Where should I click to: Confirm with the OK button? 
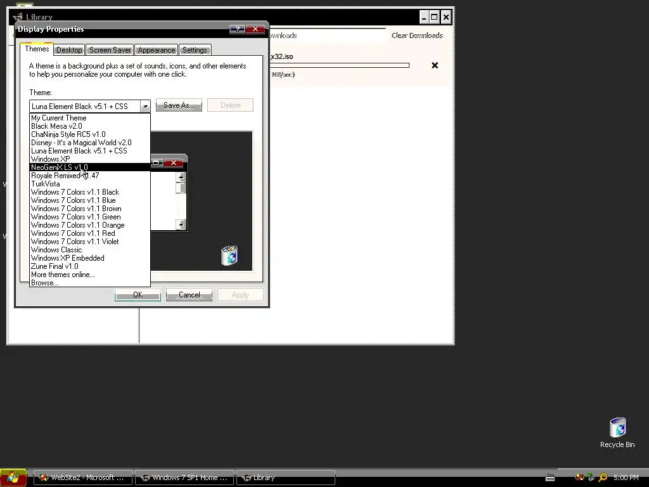138,295
